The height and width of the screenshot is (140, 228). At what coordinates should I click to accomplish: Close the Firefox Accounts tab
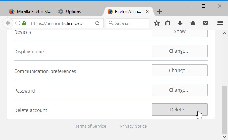[148, 12]
